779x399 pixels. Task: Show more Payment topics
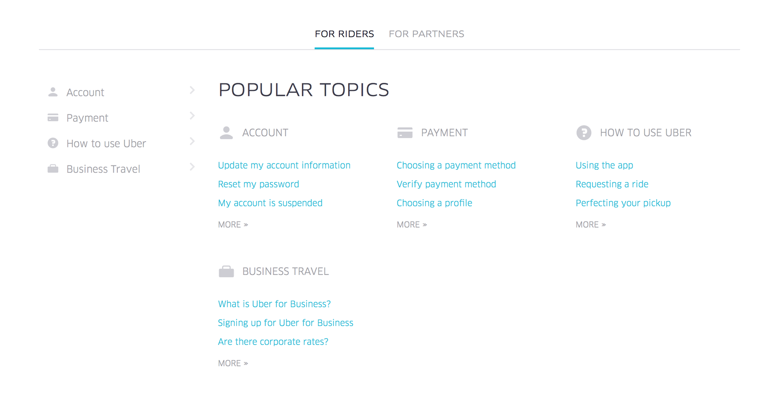(412, 225)
